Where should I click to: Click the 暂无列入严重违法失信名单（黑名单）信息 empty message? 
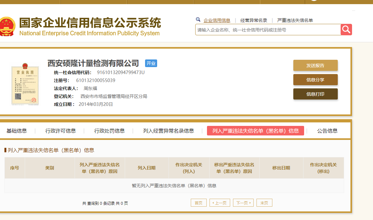(x=174, y=186)
